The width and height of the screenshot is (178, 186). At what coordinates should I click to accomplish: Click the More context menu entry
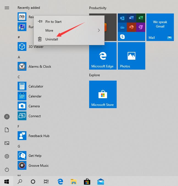click(x=69, y=30)
